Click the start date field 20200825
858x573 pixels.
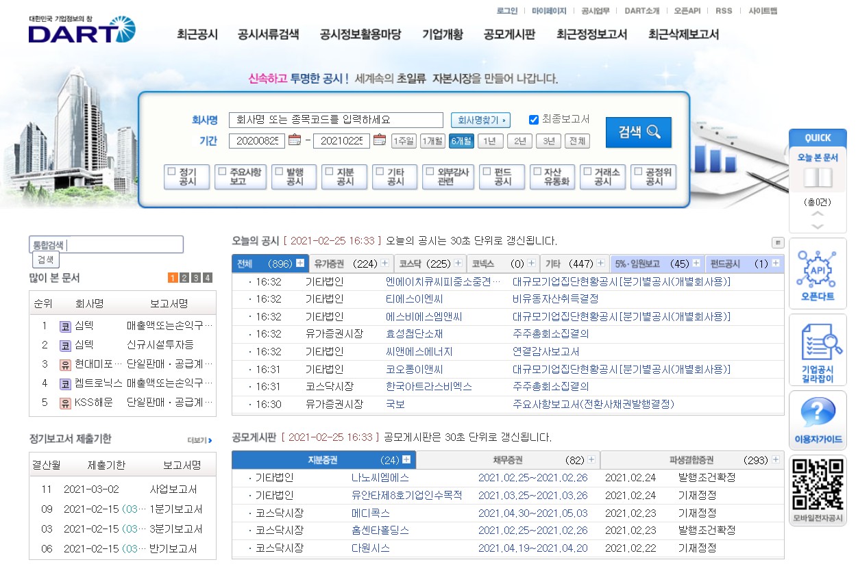[256, 141]
